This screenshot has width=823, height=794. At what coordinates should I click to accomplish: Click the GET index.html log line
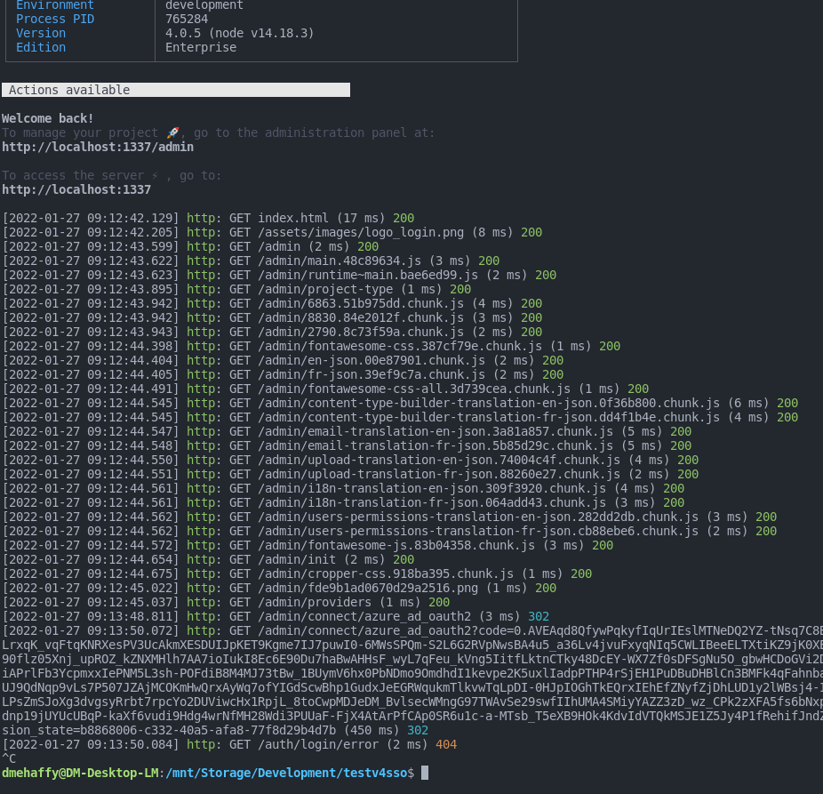[208, 218]
